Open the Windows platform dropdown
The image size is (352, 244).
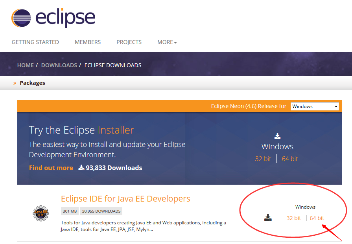pos(315,106)
